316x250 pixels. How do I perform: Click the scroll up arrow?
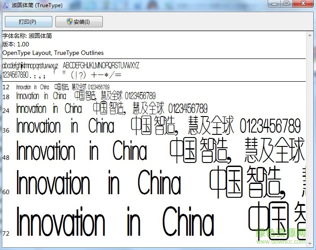pyautogui.click(x=310, y=36)
